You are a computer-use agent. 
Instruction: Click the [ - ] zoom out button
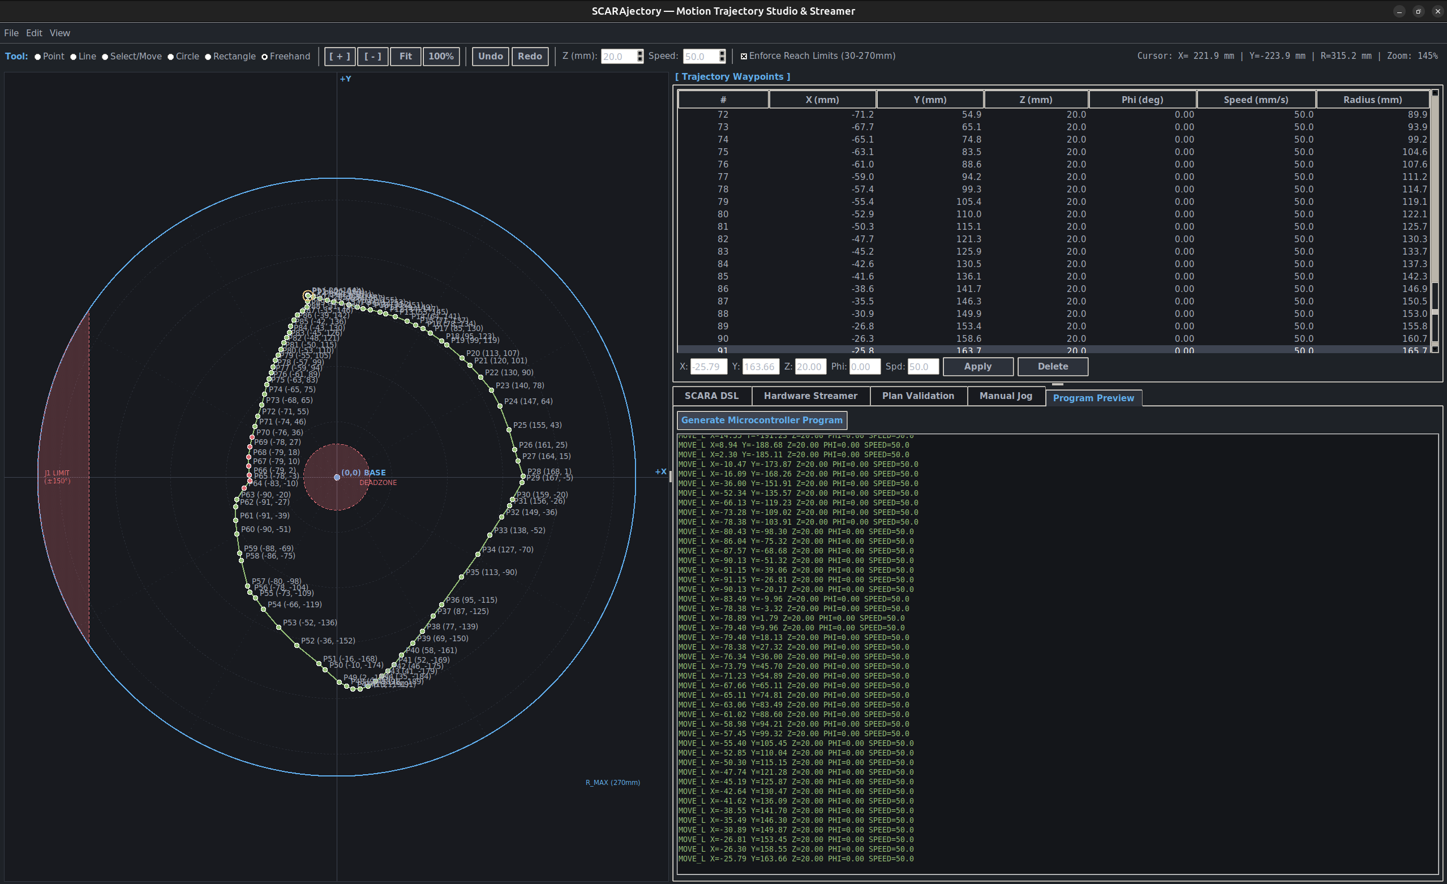coord(373,57)
